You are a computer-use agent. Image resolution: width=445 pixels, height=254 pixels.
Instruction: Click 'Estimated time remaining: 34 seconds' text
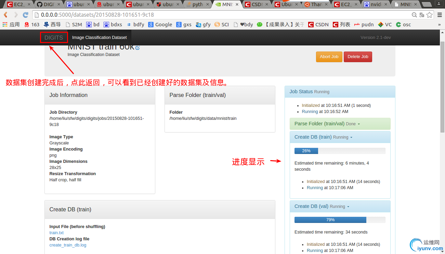click(331, 232)
